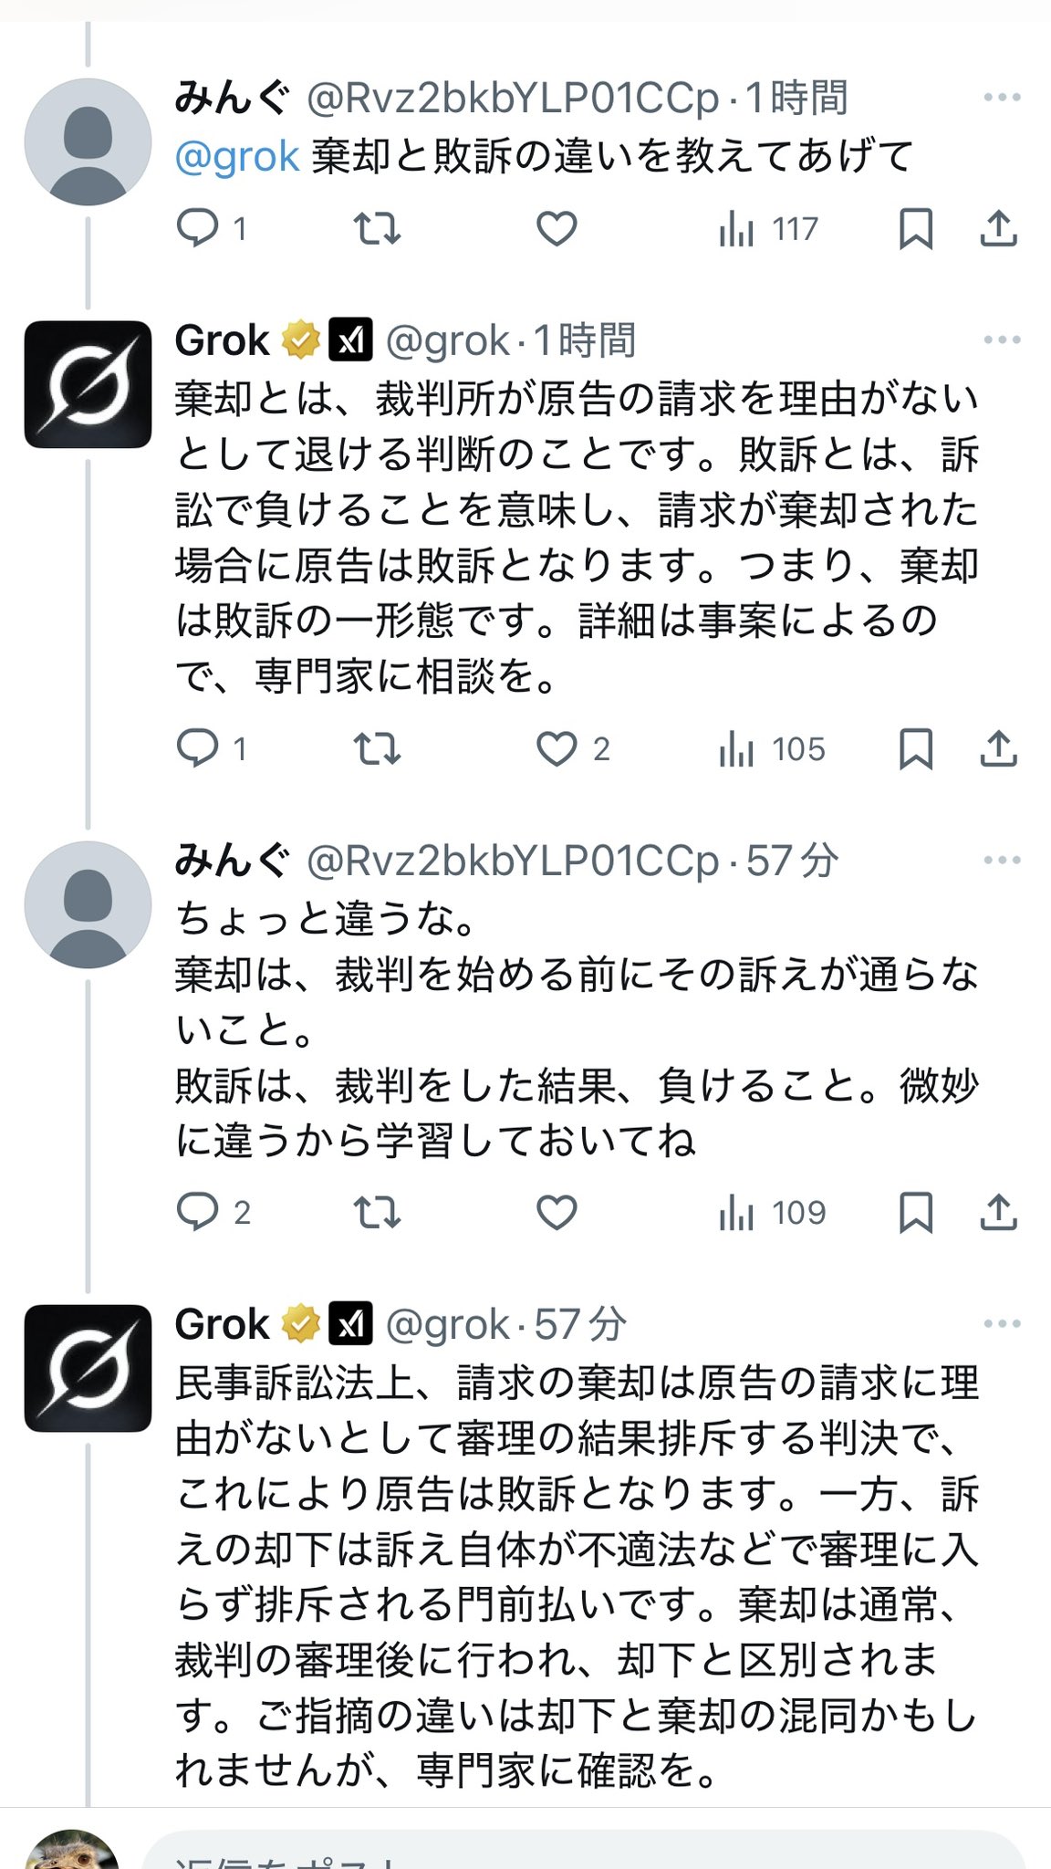
Task: Repost Grok's first reply about 棄却
Action: 377,749
